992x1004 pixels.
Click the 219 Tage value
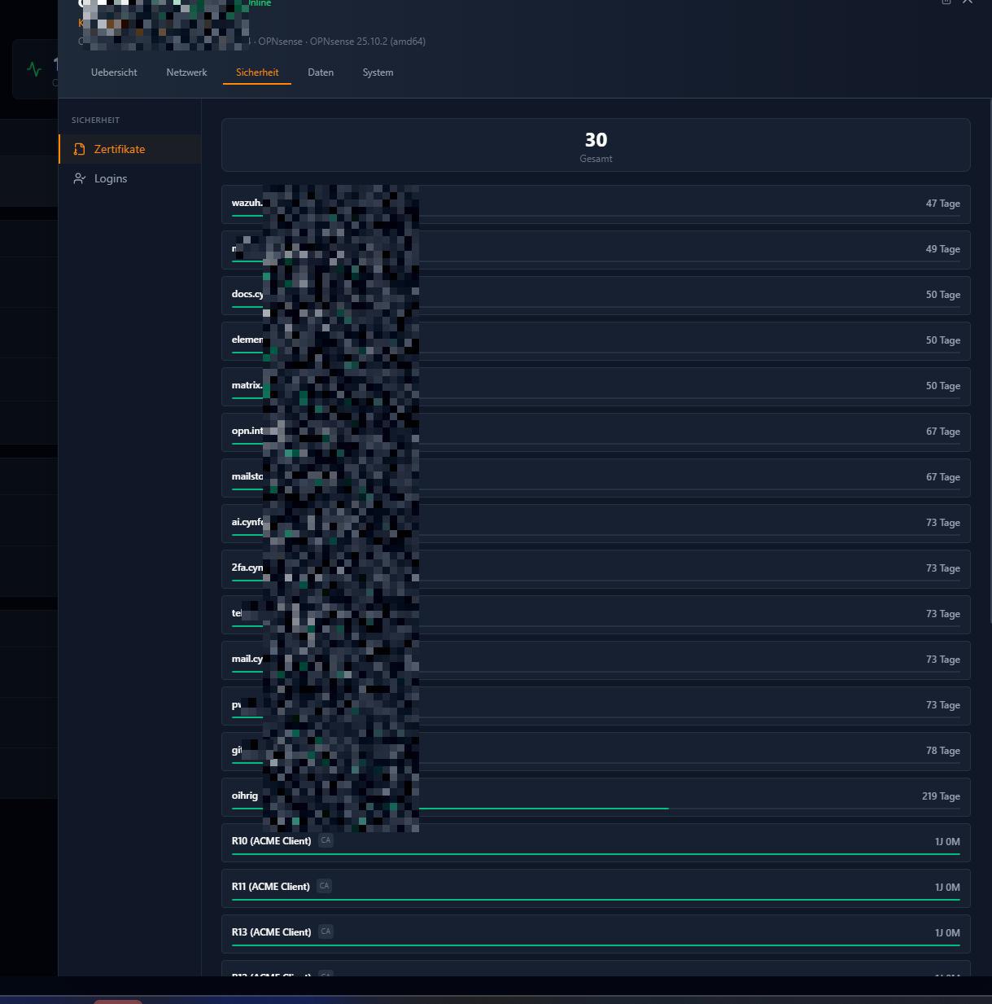pos(941,796)
